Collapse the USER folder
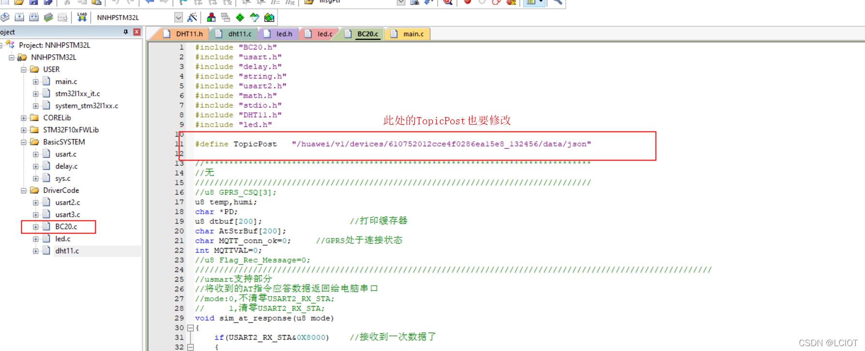 [24, 70]
